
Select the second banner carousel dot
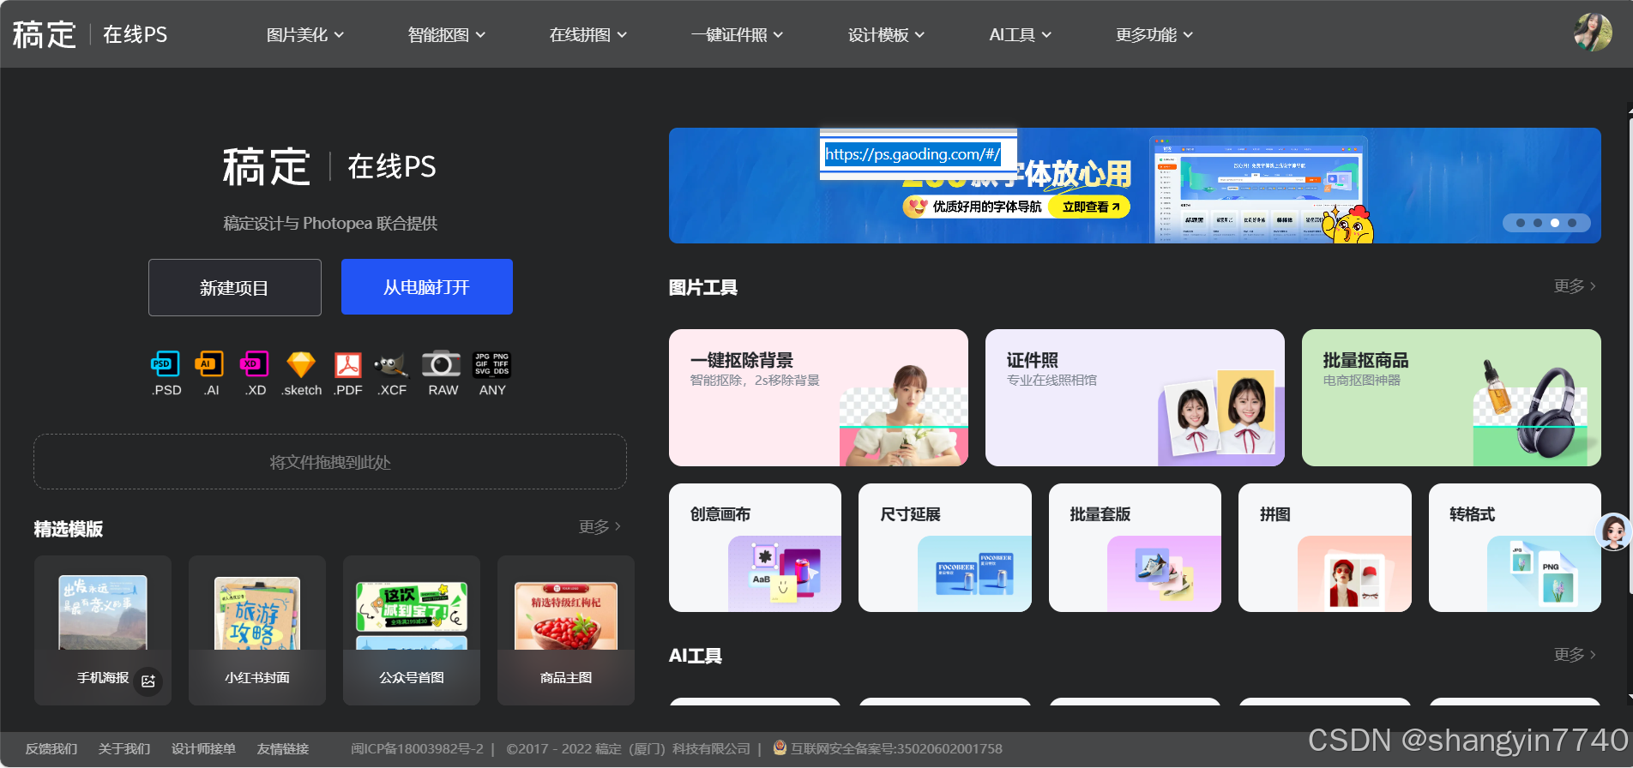pos(1538,223)
